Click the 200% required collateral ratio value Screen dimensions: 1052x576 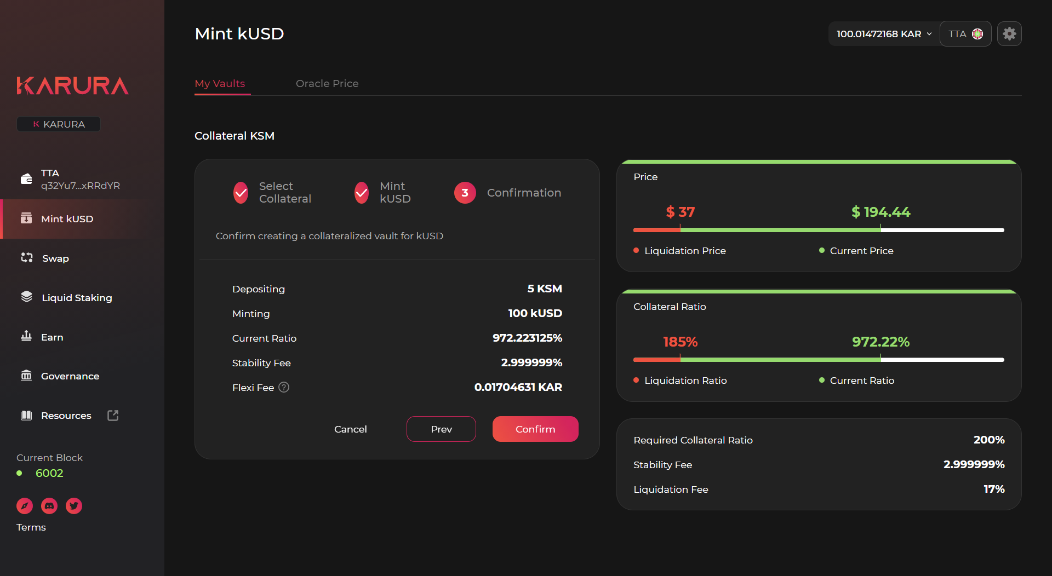point(989,440)
